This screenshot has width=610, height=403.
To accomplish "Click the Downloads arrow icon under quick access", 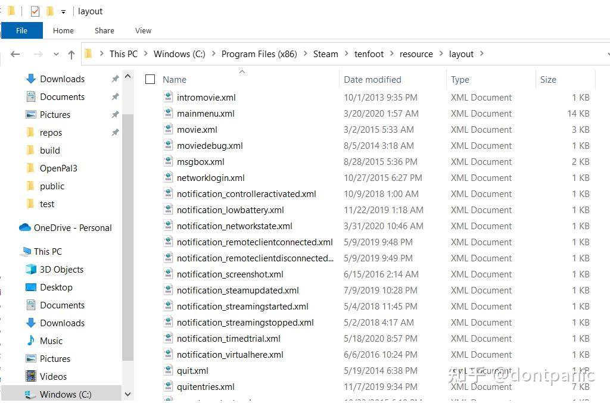I will (31, 79).
